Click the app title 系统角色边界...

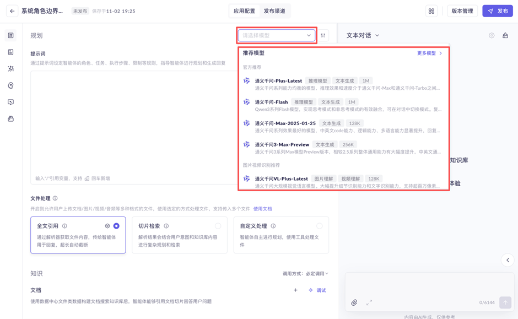[42, 11]
